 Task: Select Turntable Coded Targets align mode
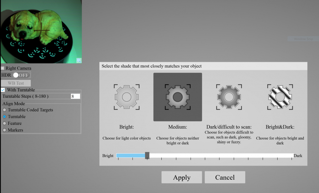pos(4,110)
